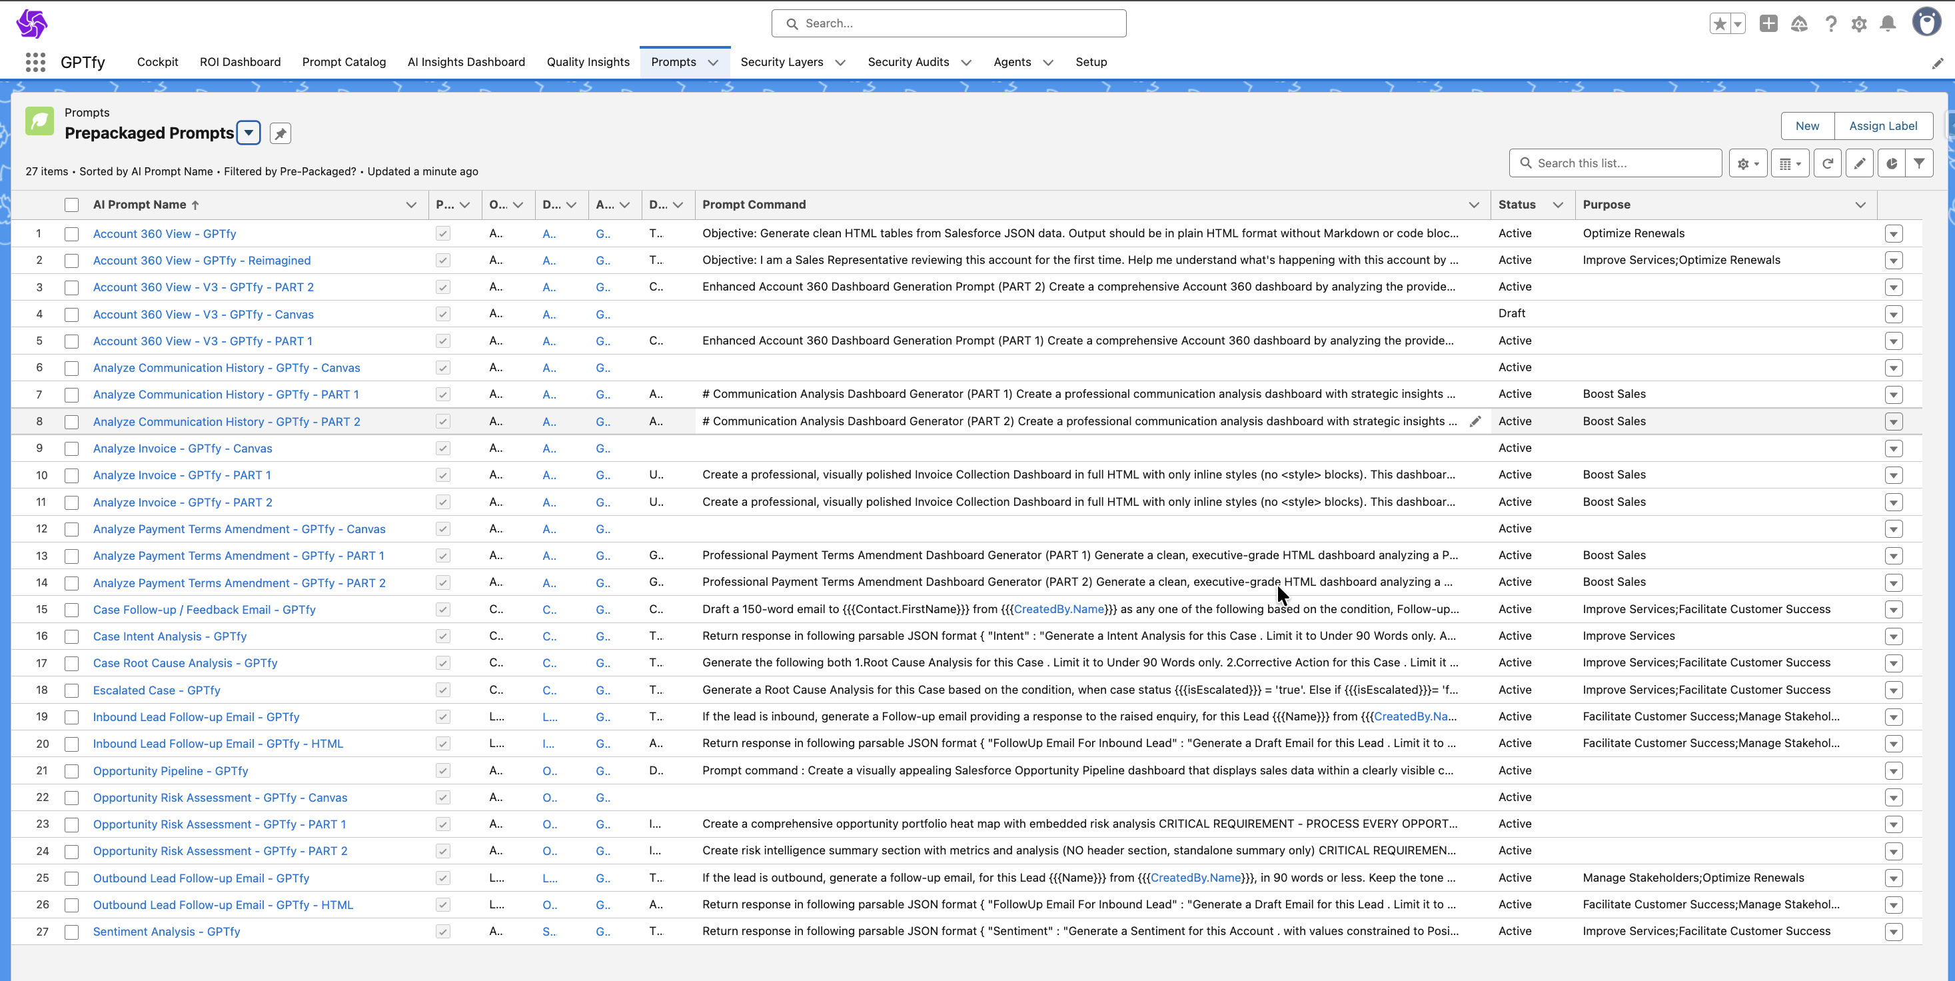Open the list filter funnel icon
The width and height of the screenshot is (1955, 981).
click(x=1919, y=163)
